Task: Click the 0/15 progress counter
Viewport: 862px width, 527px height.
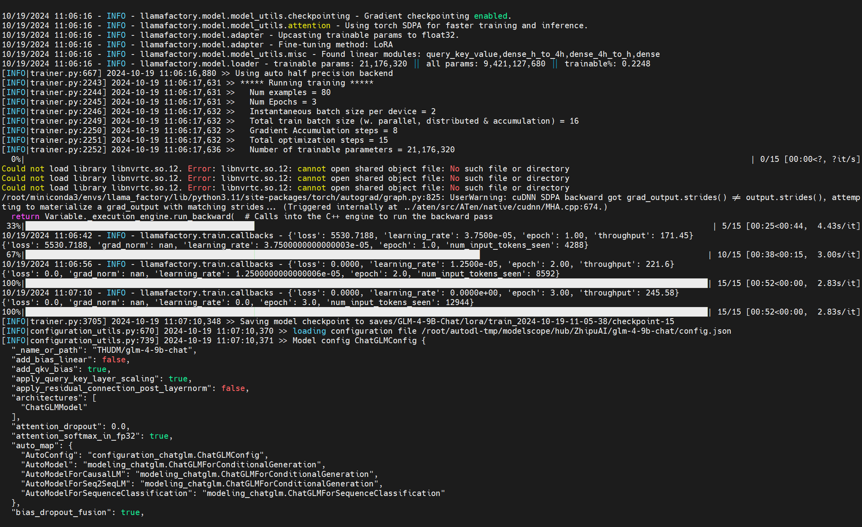Action: click(x=769, y=159)
